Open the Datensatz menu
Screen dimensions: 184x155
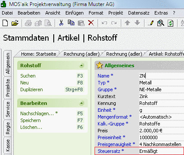139,13
